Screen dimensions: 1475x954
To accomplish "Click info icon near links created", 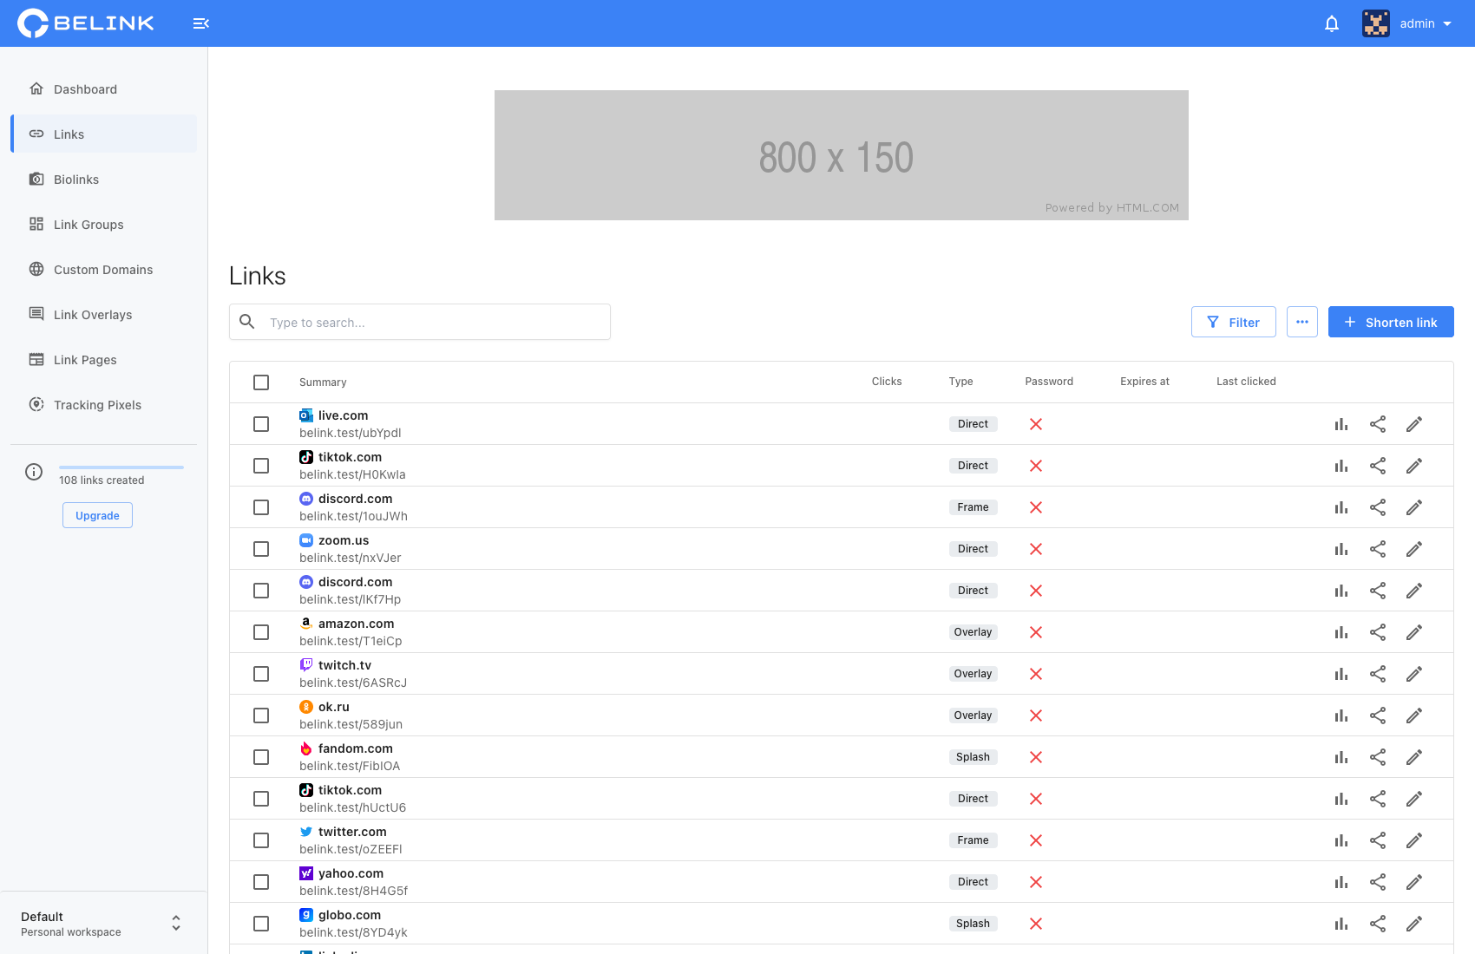I will [34, 472].
